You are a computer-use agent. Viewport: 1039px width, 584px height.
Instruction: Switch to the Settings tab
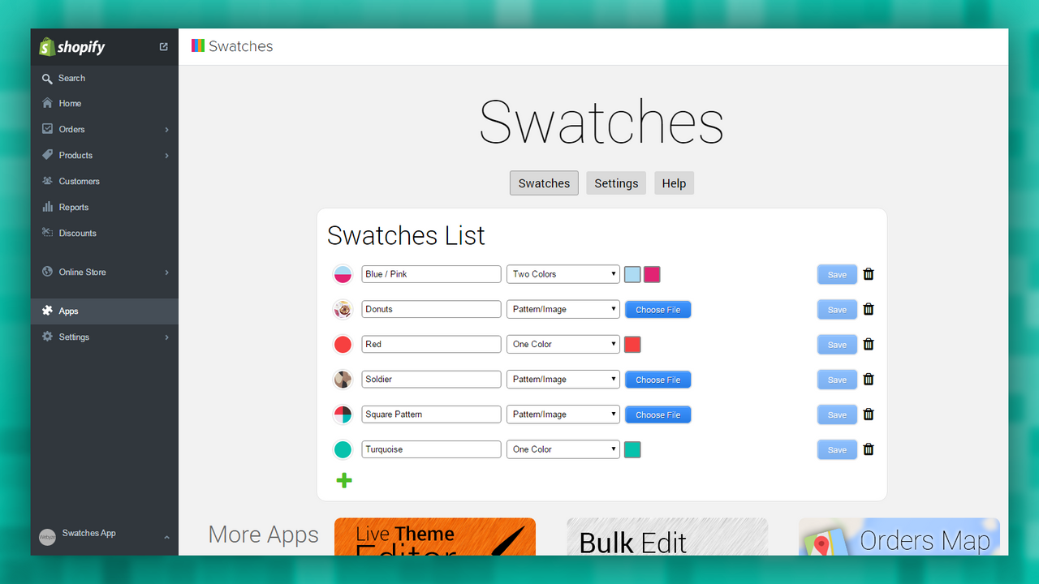pos(615,182)
